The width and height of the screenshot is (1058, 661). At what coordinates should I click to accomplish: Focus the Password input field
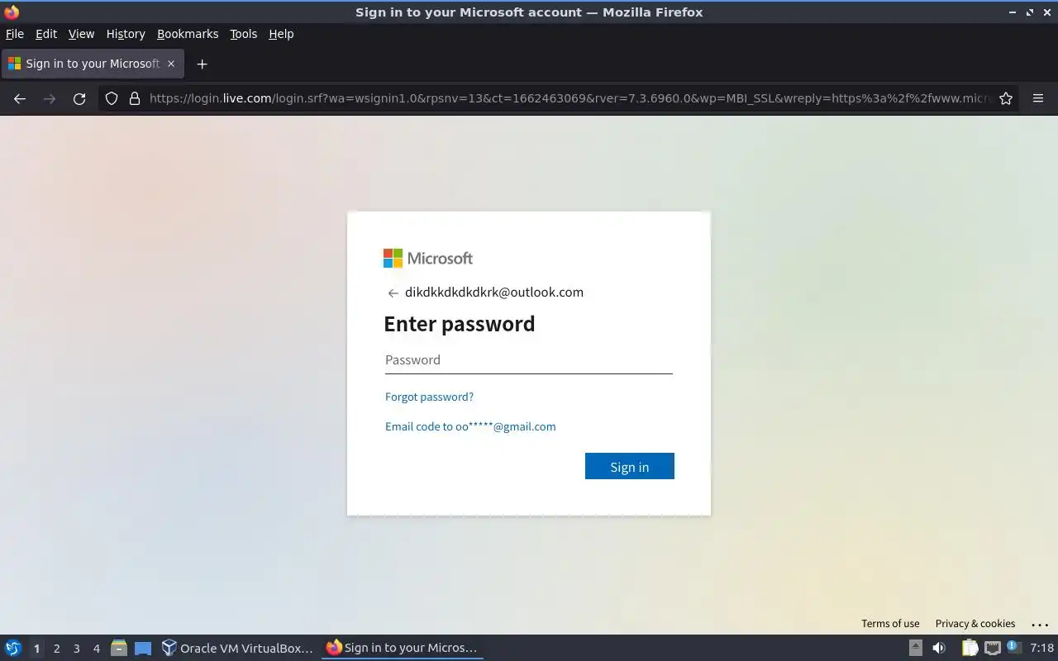[x=529, y=360]
